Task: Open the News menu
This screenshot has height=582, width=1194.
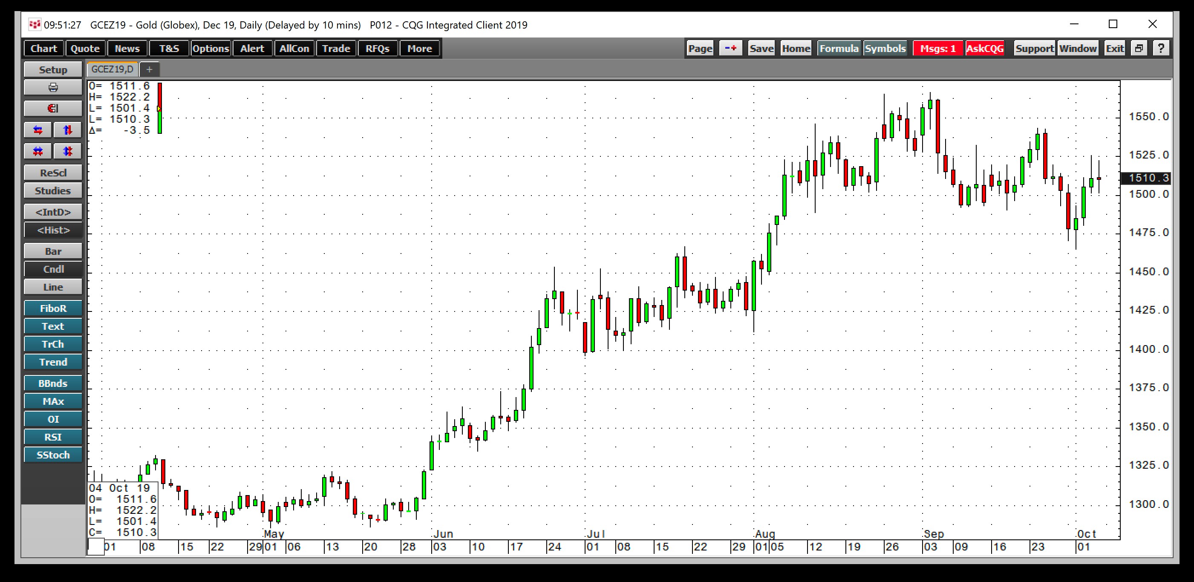Action: 127,48
